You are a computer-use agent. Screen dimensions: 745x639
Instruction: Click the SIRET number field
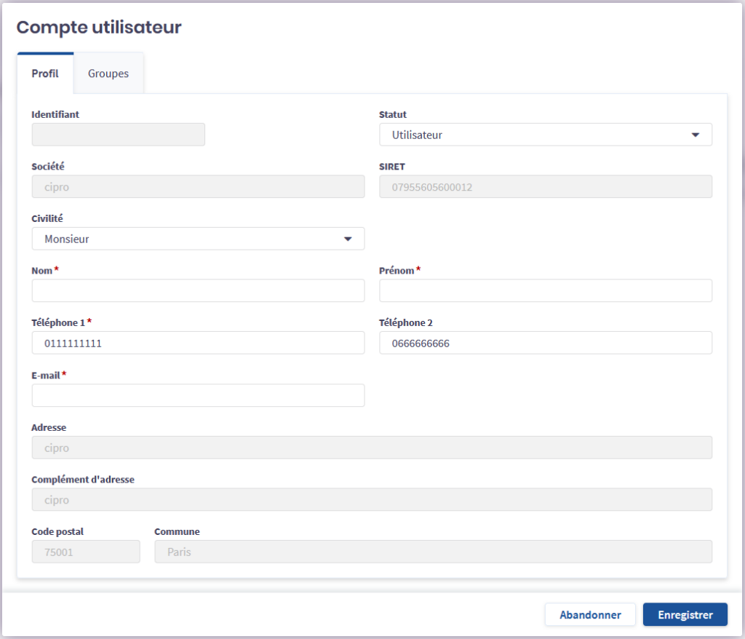545,186
